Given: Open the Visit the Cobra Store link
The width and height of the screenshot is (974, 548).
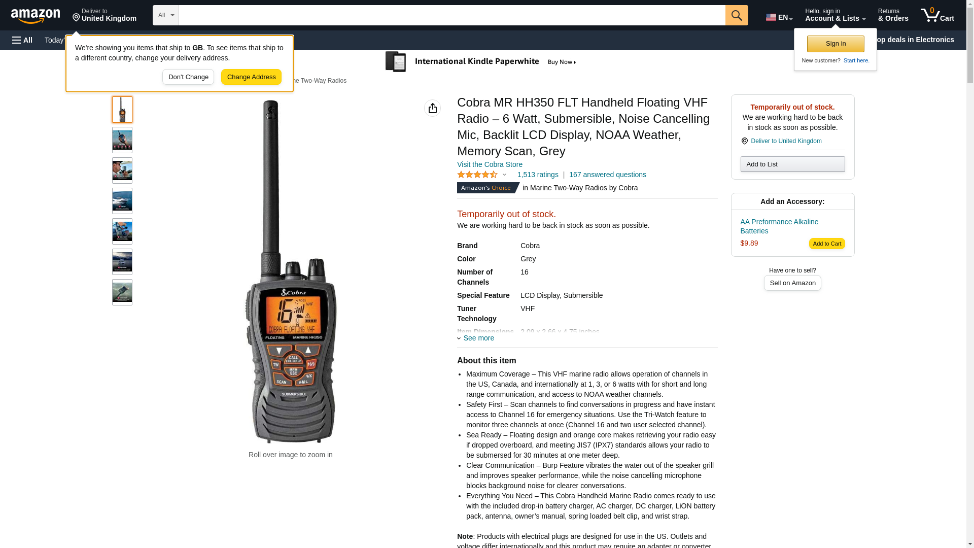Looking at the screenshot, I should coord(490,164).
